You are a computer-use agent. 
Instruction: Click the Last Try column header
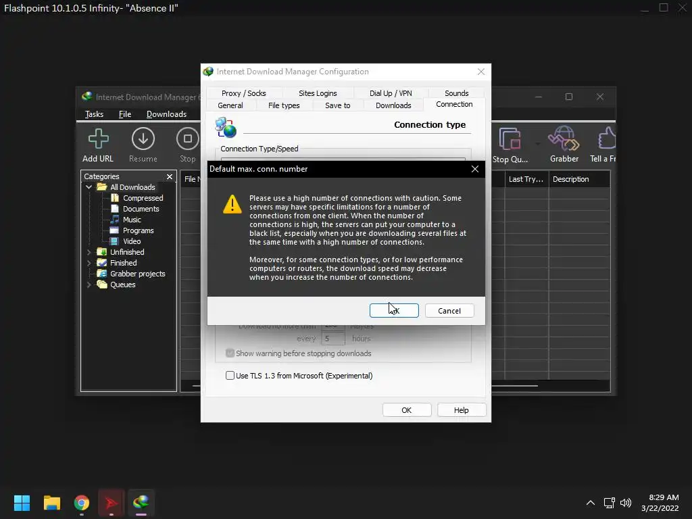[x=526, y=179]
